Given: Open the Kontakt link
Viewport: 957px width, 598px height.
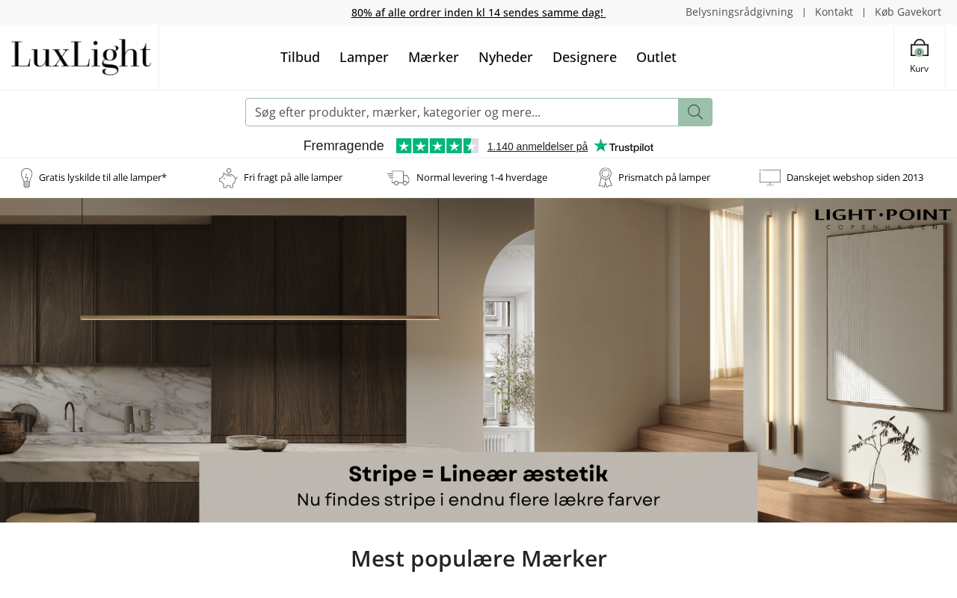Looking at the screenshot, I should pyautogui.click(x=834, y=12).
